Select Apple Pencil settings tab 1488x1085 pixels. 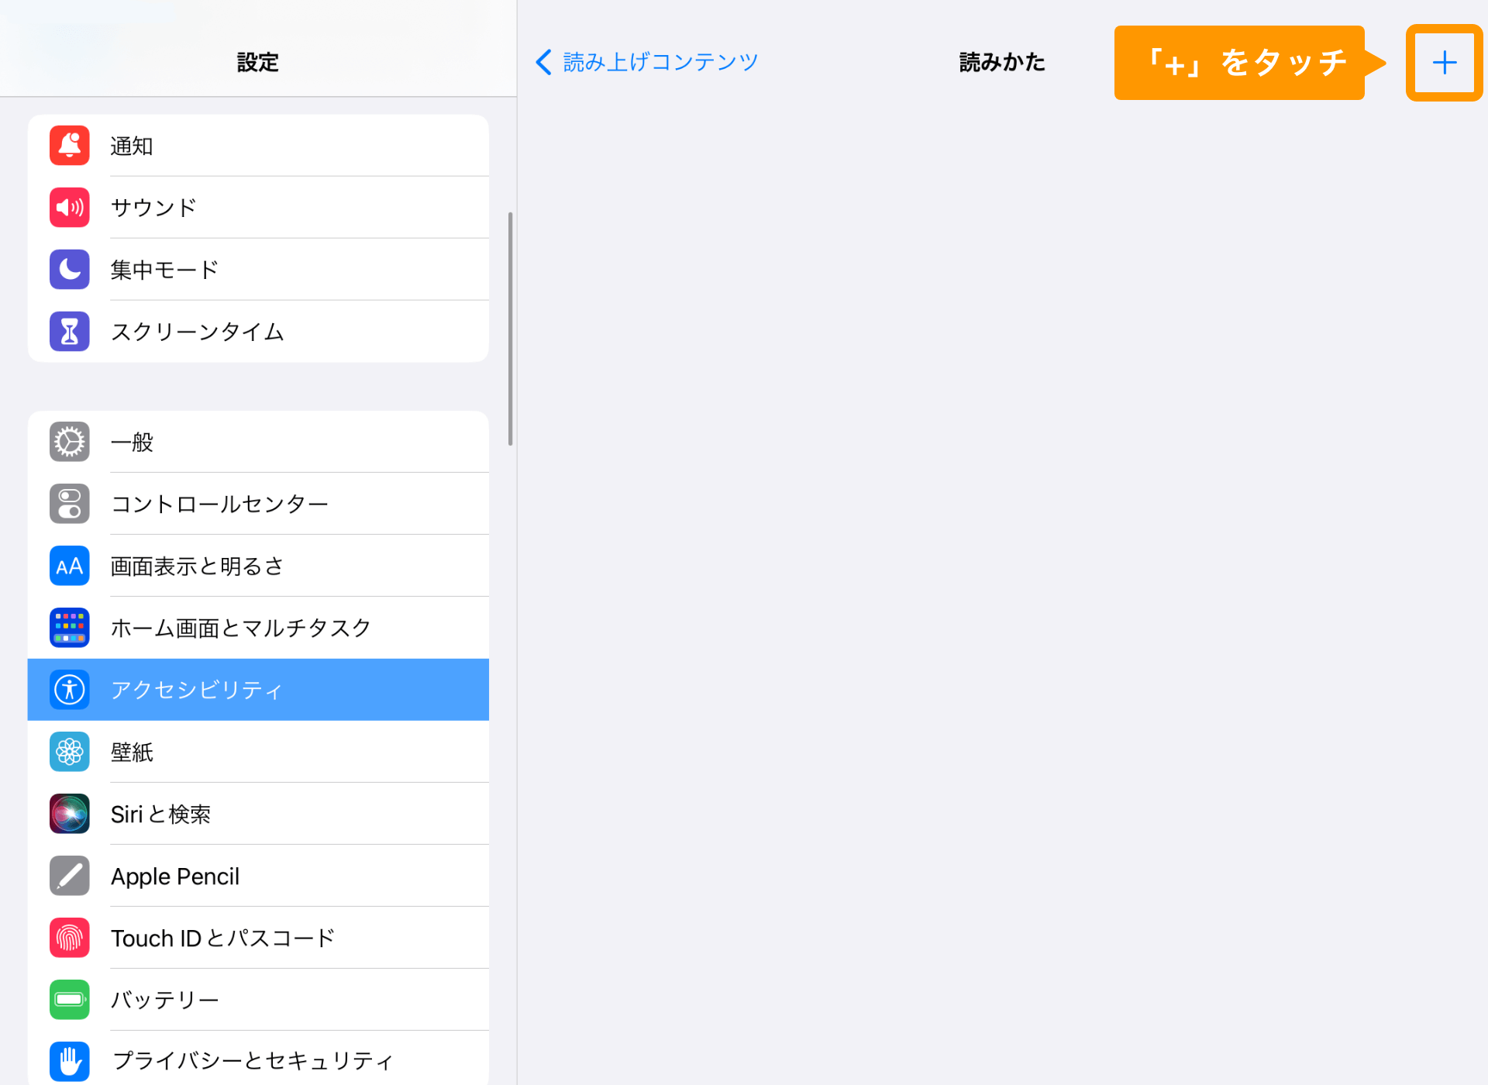click(x=259, y=875)
